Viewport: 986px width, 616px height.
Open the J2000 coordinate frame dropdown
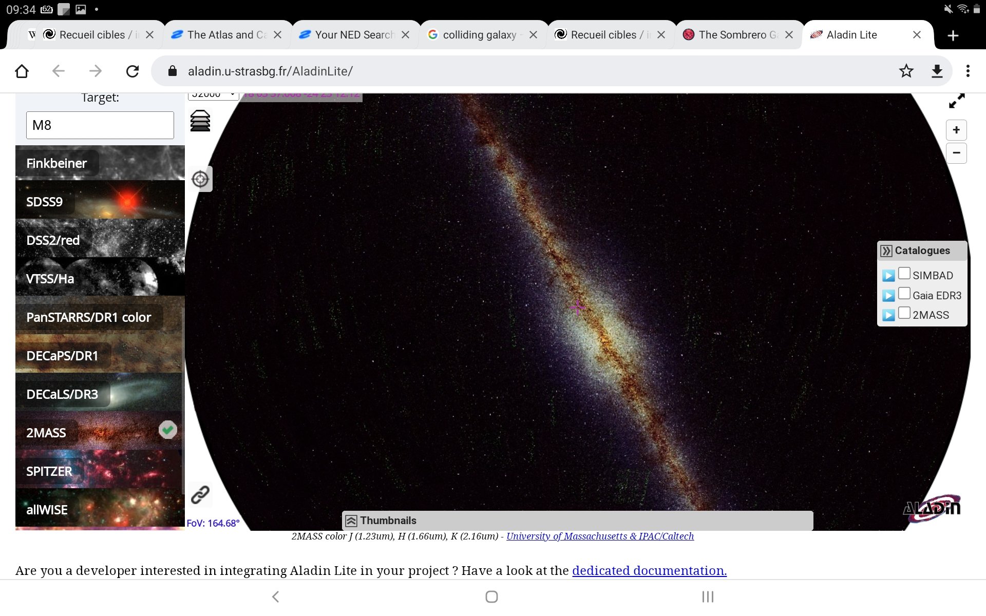tap(213, 95)
